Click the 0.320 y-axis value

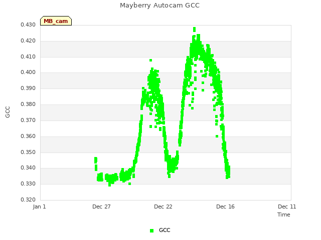(28, 199)
